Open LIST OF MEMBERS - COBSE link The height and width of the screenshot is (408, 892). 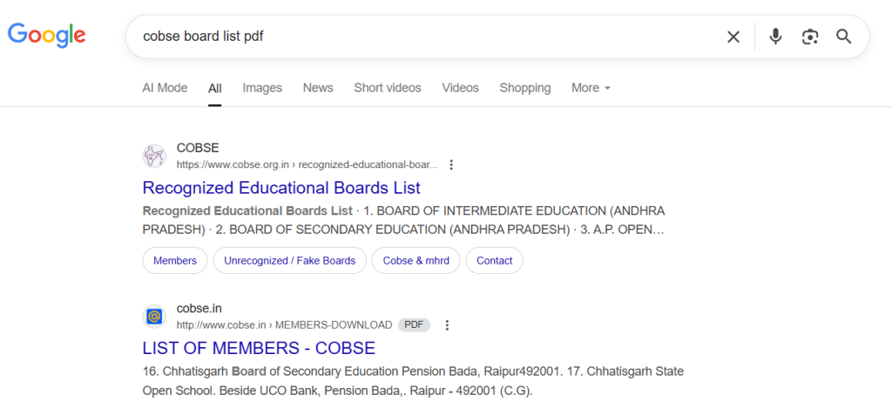tap(259, 349)
